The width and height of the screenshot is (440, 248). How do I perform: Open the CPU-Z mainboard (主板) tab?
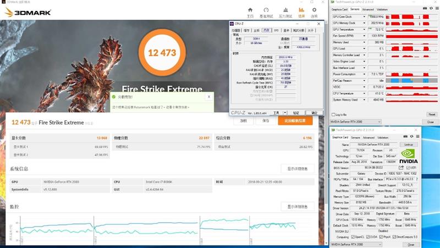(x=256, y=30)
